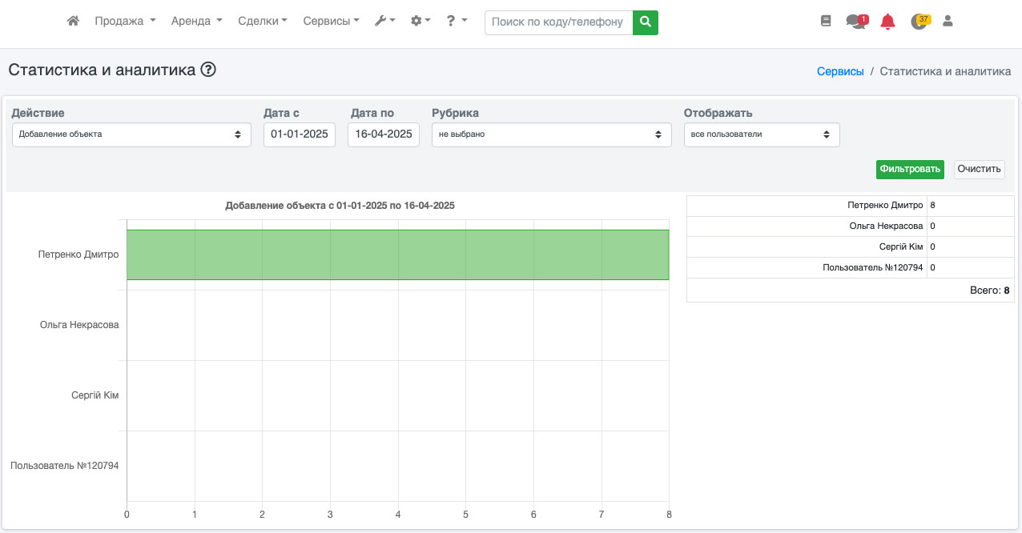The height and width of the screenshot is (533, 1022).
Task: Open the Продажа menu
Action: coord(125,22)
